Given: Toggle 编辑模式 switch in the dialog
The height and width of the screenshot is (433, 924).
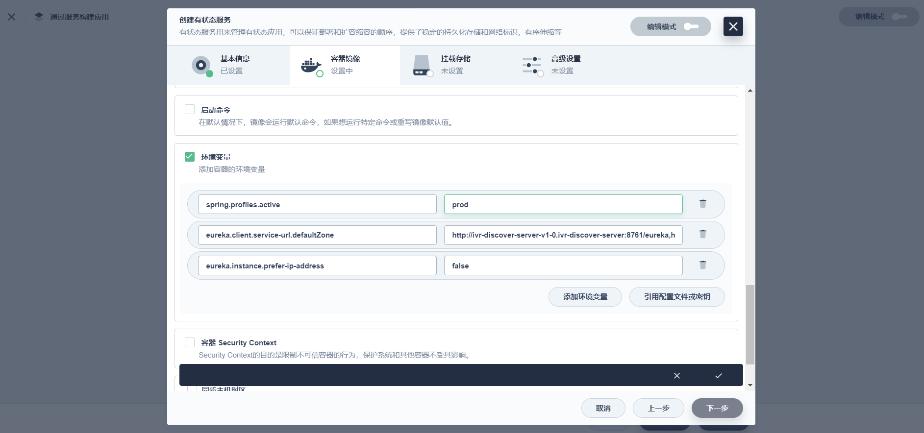Looking at the screenshot, I should (691, 26).
